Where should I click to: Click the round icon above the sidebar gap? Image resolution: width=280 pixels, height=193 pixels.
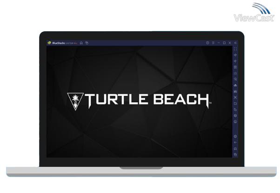coord(235,122)
